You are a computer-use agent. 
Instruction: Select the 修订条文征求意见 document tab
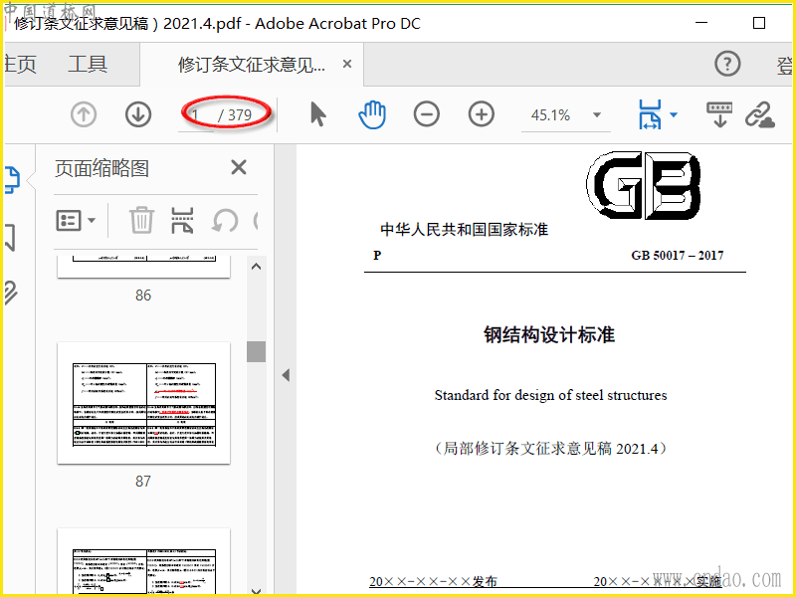point(252,65)
